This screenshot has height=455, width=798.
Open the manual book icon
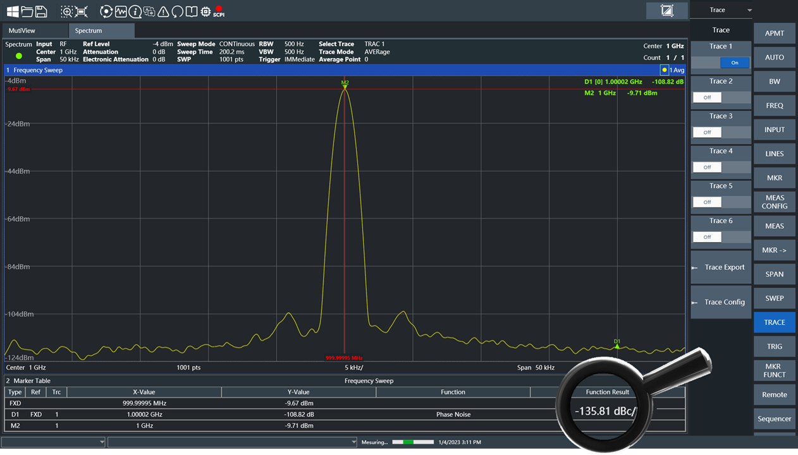pos(191,11)
